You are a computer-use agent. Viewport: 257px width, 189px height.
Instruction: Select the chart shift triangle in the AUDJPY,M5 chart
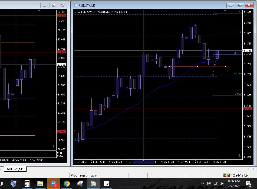(x=225, y=11)
